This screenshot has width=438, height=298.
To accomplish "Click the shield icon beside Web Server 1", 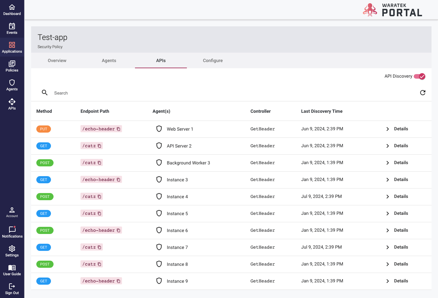I will point(159,129).
